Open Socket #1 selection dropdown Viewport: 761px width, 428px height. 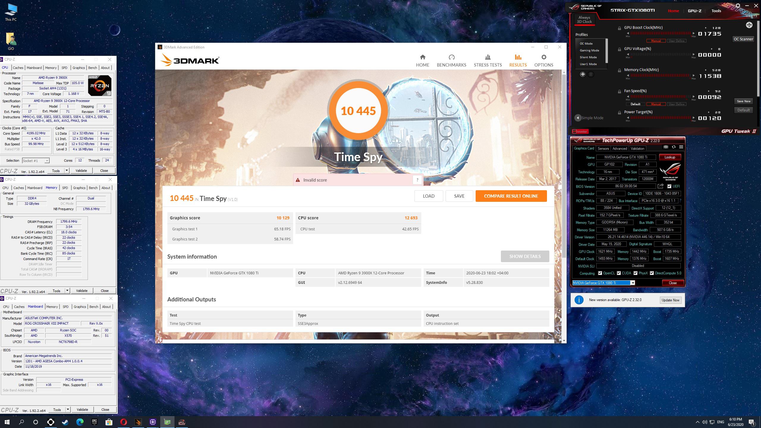click(47, 161)
